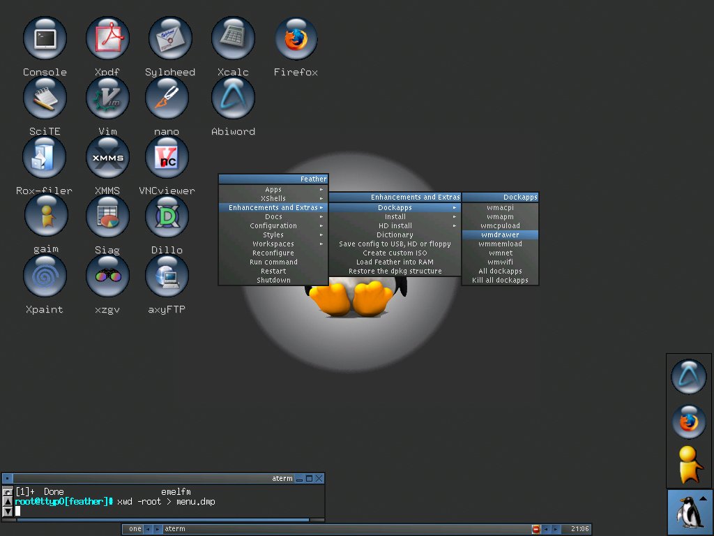Choose Reconfigure from the Feather menu

273,253
